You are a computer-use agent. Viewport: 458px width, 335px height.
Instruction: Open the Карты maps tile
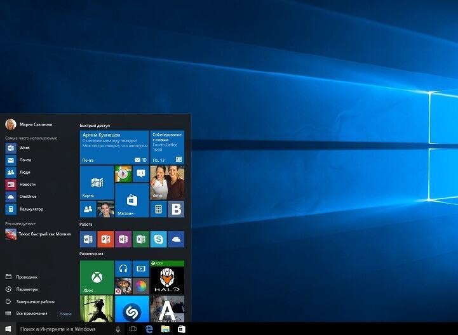[97, 183]
